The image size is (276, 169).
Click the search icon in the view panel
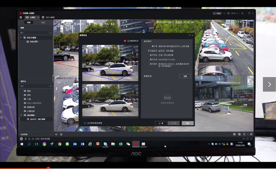[50, 33]
